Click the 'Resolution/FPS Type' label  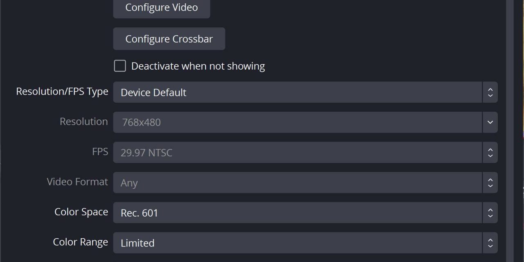tap(62, 92)
